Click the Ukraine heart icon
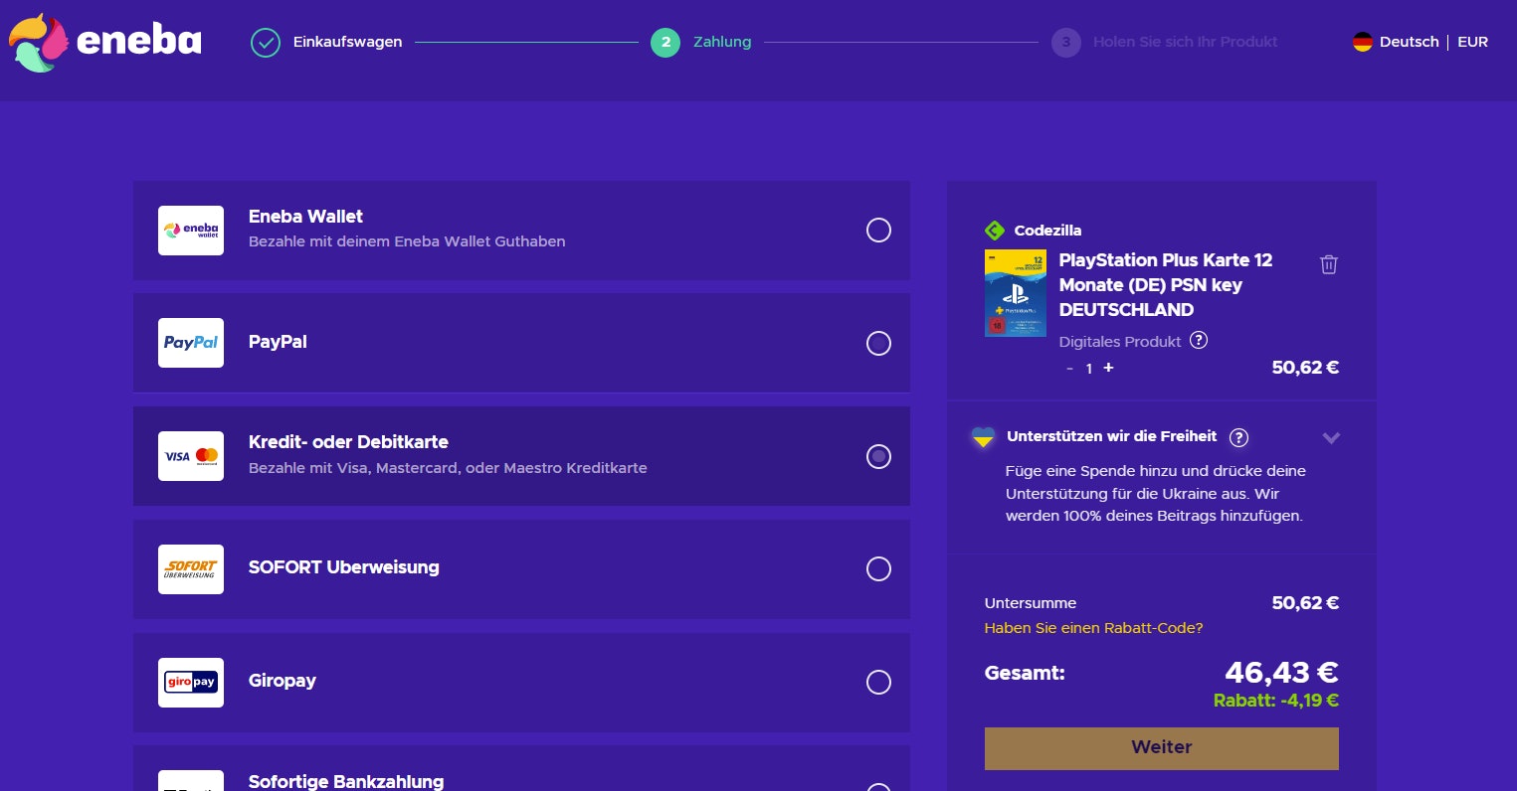The width and height of the screenshot is (1517, 791). pos(983,437)
